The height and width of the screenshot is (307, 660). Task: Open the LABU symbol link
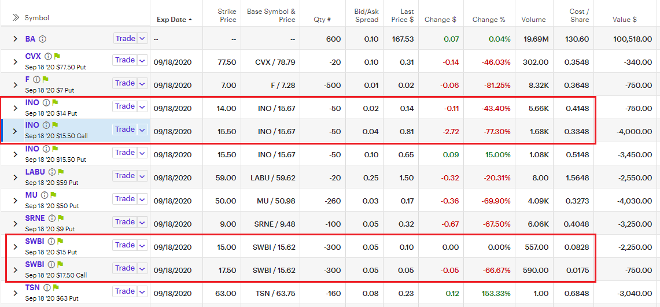pos(35,172)
